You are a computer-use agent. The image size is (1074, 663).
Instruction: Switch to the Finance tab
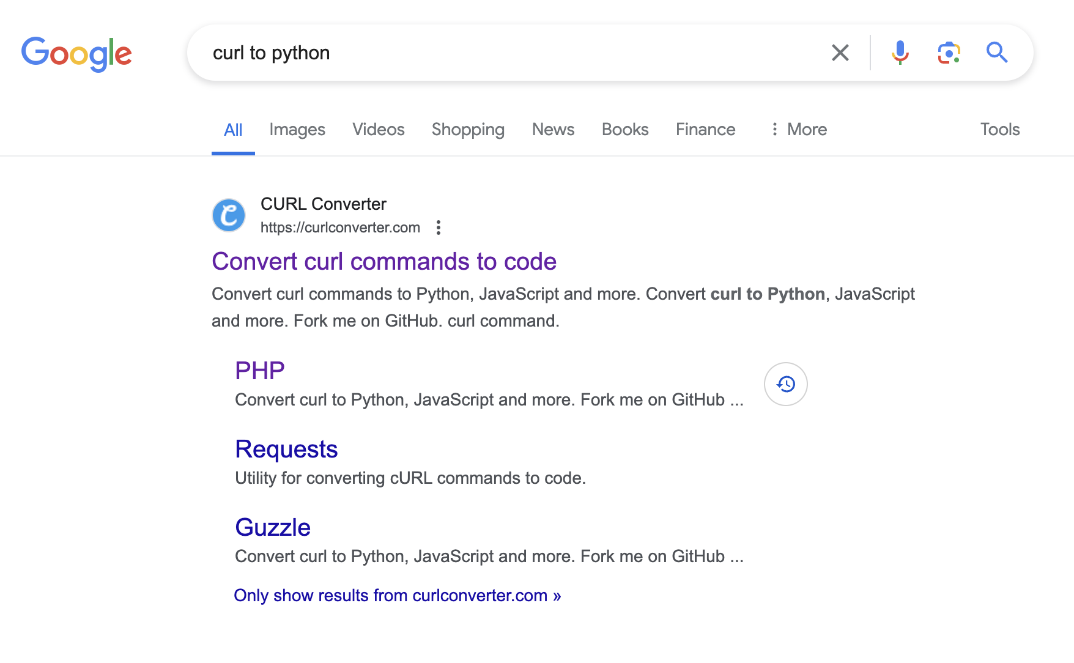tap(706, 130)
